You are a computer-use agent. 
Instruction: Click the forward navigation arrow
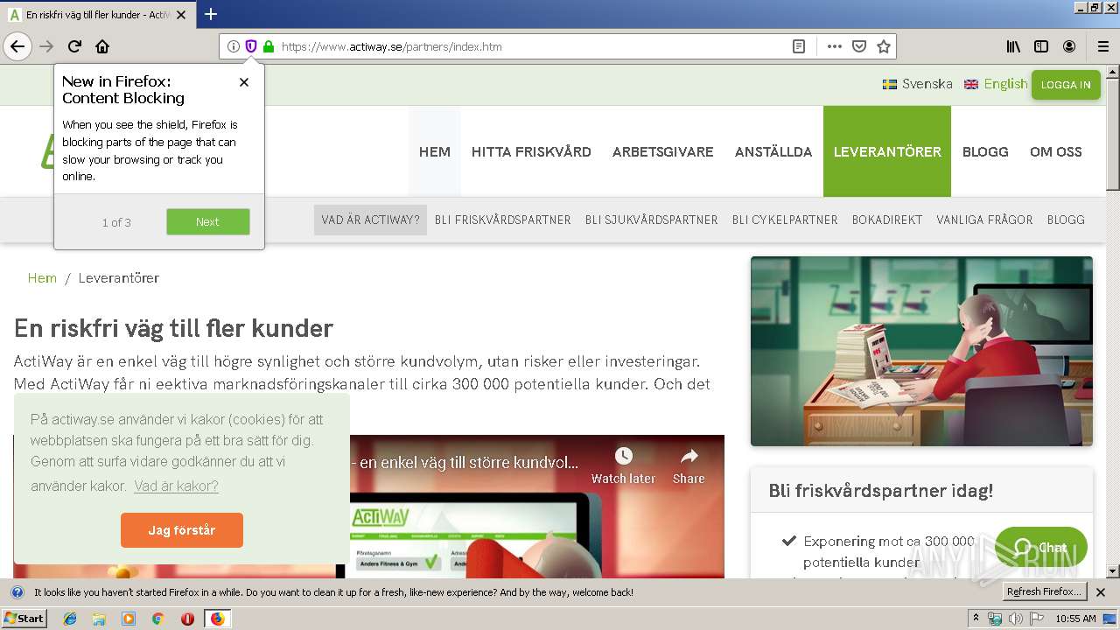coord(46,46)
